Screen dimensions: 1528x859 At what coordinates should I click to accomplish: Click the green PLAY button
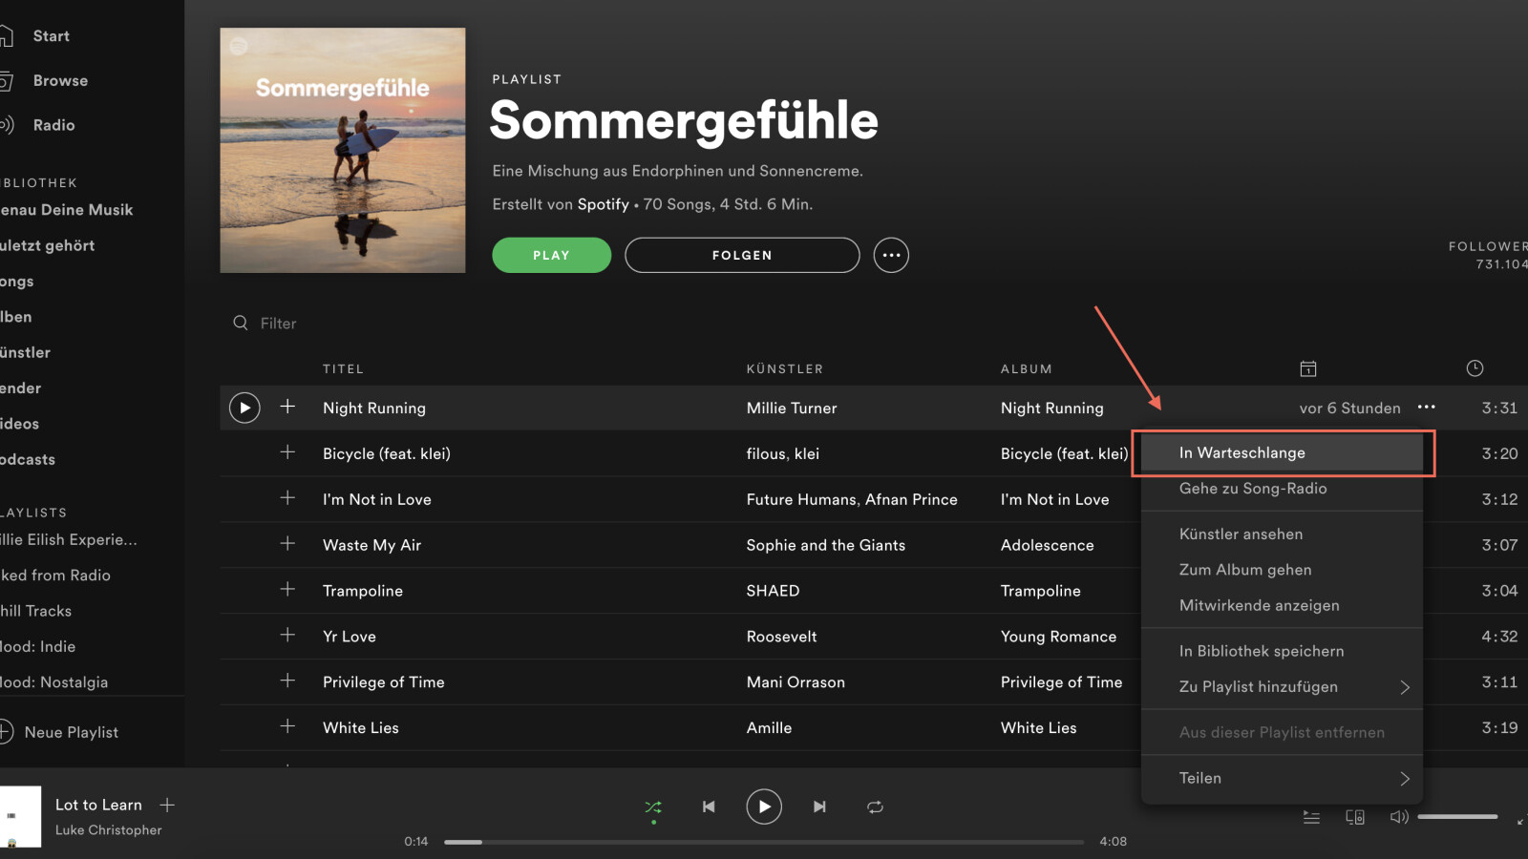(551, 255)
